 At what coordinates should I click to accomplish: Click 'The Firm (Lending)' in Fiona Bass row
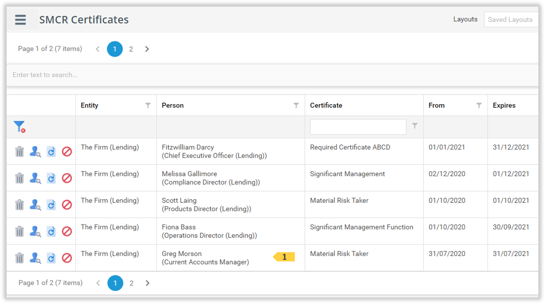coord(110,227)
